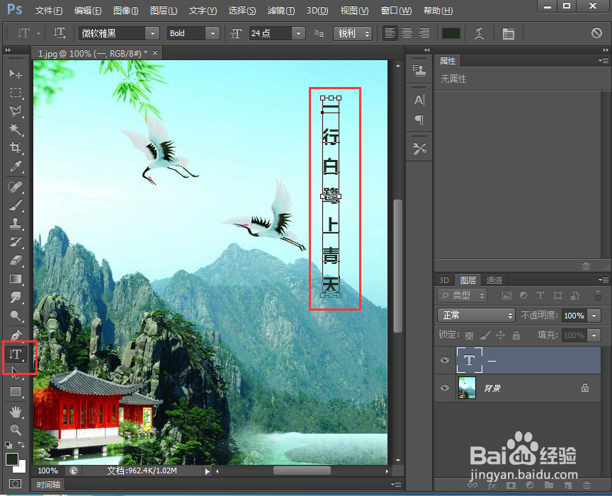Select the Eyedropper tool
Image resolution: width=612 pixels, height=496 pixels.
pyautogui.click(x=16, y=166)
